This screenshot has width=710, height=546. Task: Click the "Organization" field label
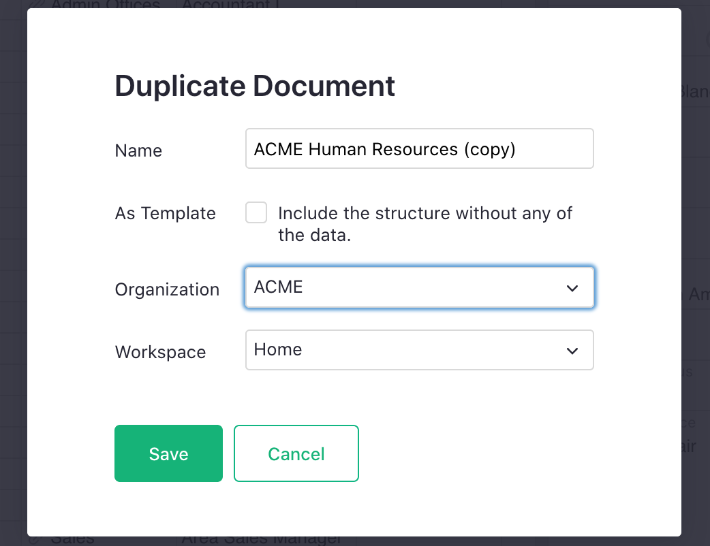tap(167, 289)
